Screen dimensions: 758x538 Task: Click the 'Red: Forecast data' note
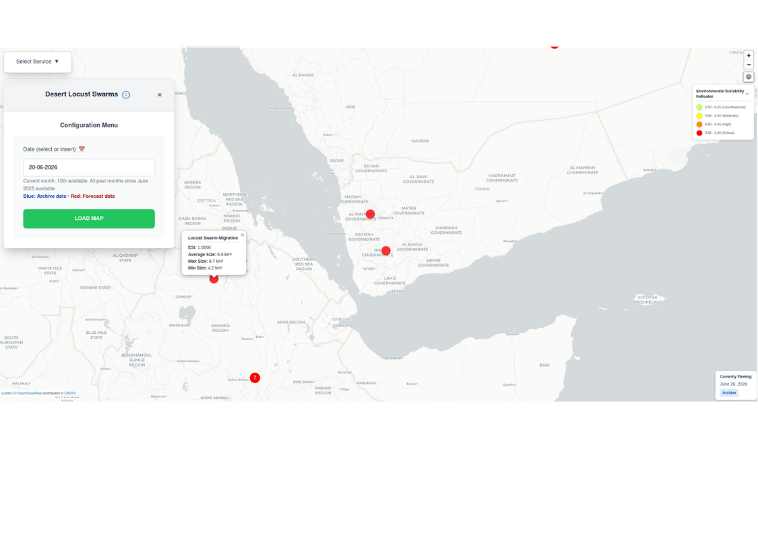tap(93, 196)
